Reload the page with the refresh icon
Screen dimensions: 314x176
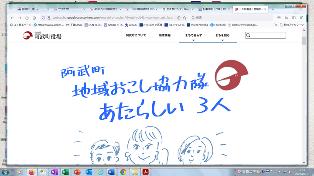coord(27,18)
